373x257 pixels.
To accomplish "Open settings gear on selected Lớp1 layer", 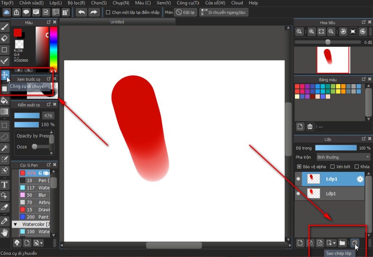I will click(360, 179).
